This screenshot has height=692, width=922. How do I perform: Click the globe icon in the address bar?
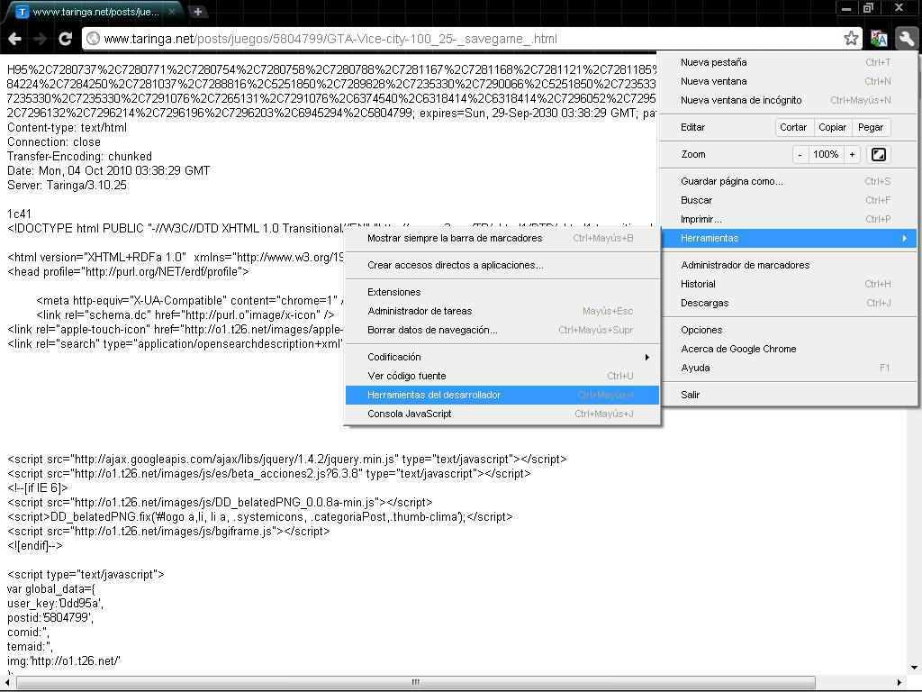93,39
